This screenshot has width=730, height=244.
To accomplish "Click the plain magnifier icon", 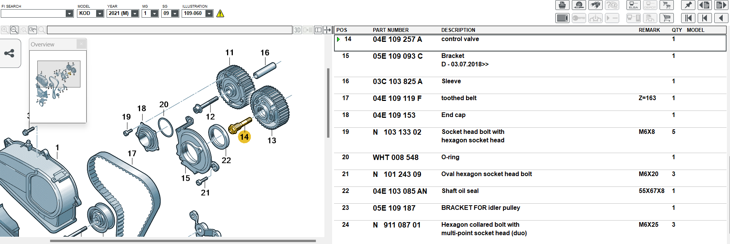I will (x=42, y=30).
